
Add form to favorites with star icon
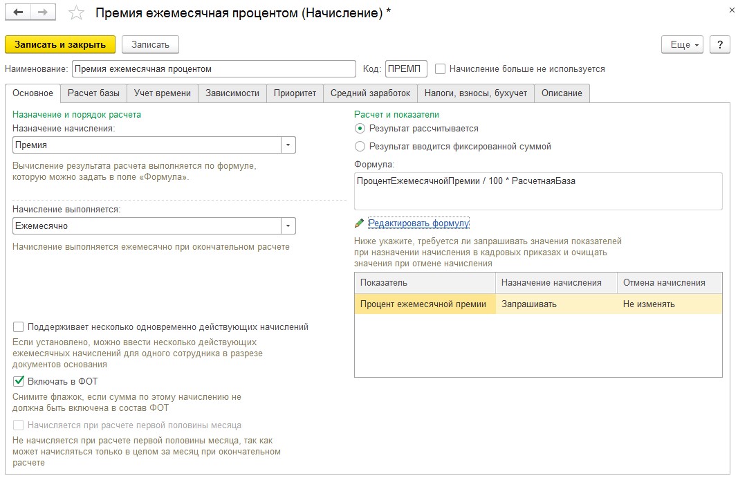click(76, 12)
